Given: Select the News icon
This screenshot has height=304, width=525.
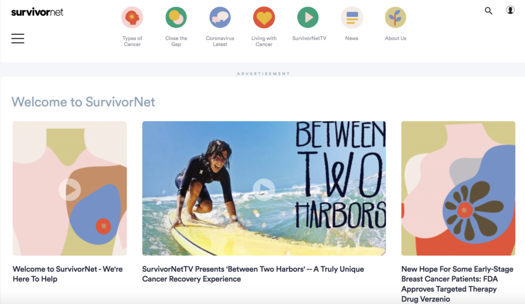Looking at the screenshot, I should (352, 17).
